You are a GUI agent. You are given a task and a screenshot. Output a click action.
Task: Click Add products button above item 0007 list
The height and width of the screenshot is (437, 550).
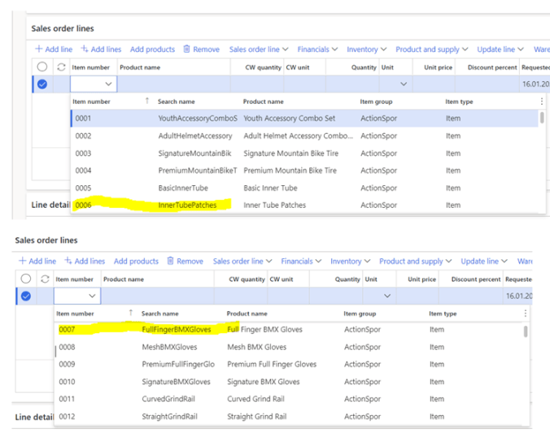pyautogui.click(x=136, y=262)
